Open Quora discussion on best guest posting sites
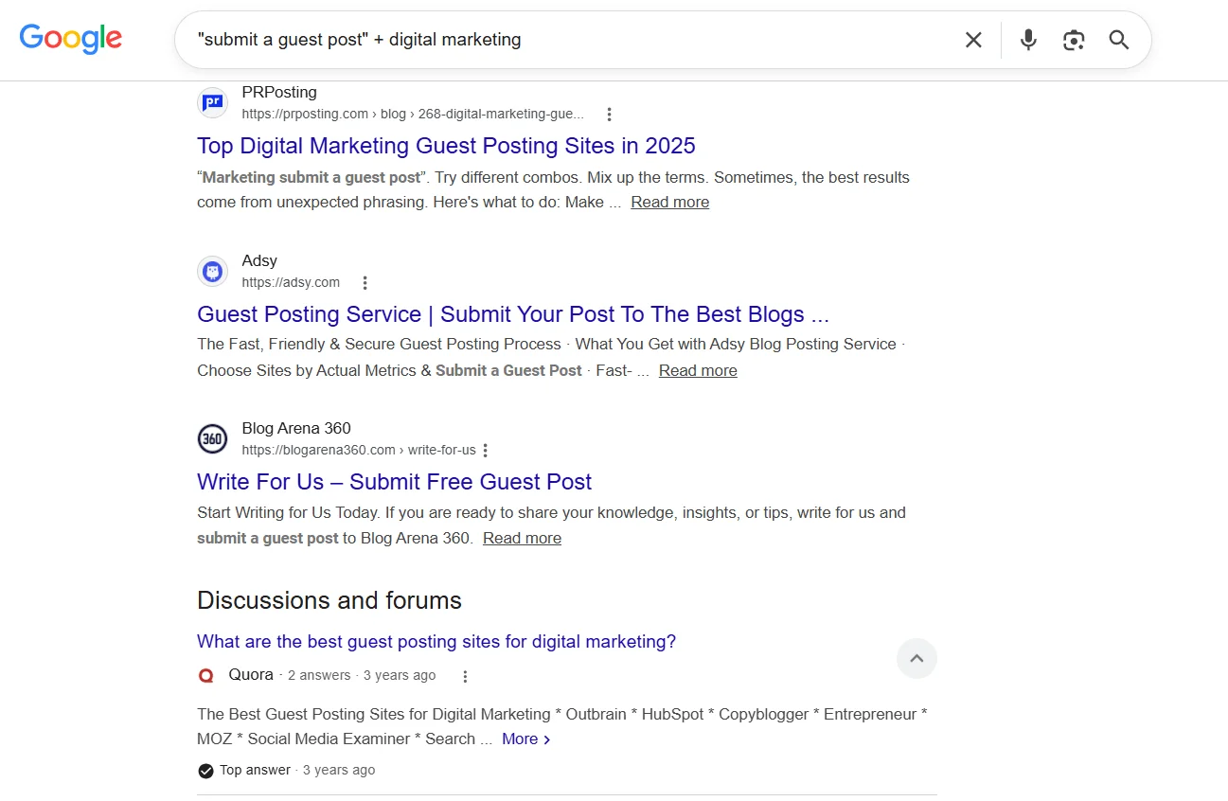This screenshot has width=1228, height=801. tap(436, 641)
